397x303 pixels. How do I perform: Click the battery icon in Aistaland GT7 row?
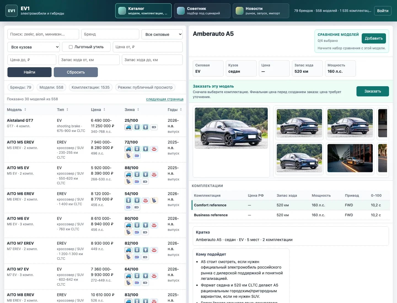(x=154, y=127)
